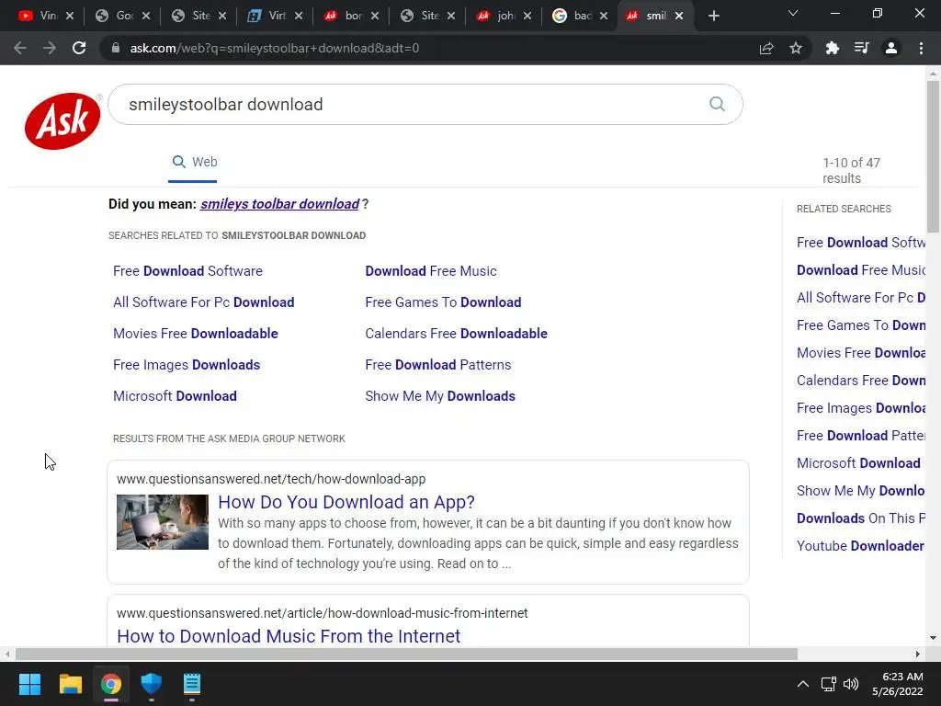The image size is (941, 706).
Task: Open 'Free Images Downloads' in the main related searches
Action: pyautogui.click(x=186, y=364)
